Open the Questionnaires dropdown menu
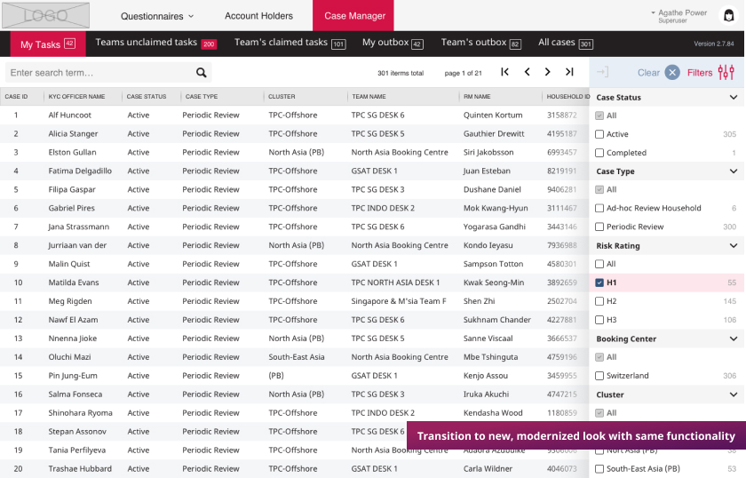 click(x=157, y=16)
